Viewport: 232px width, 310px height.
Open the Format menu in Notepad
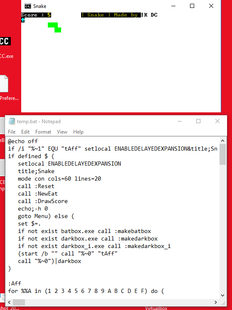(x=43, y=132)
